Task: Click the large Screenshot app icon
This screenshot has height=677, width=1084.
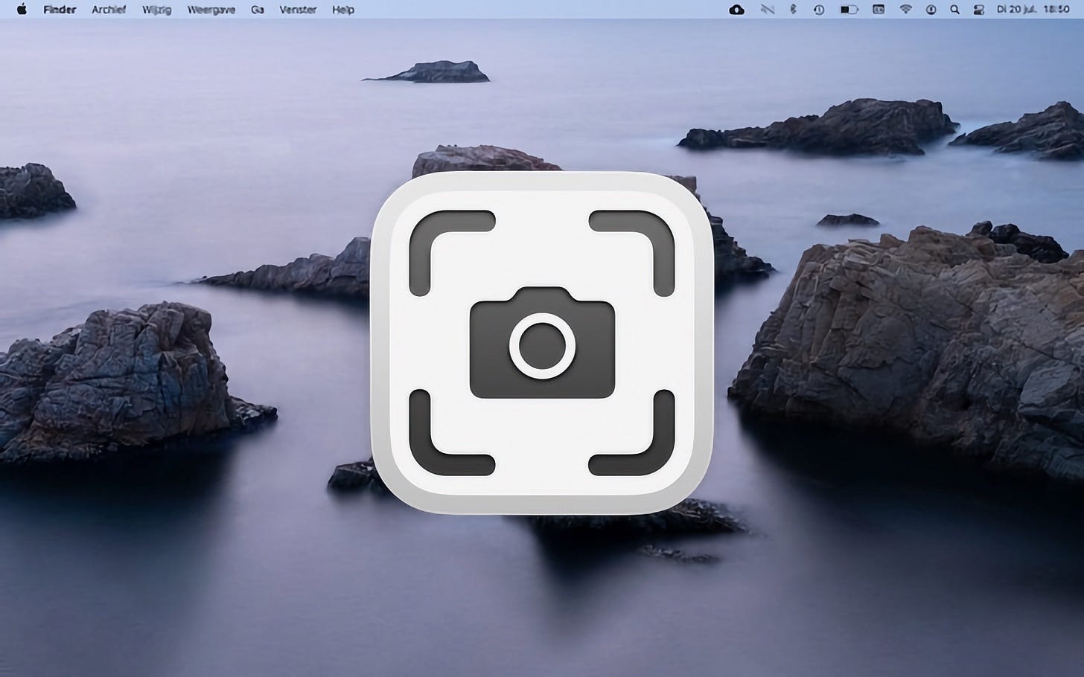Action: click(x=542, y=343)
